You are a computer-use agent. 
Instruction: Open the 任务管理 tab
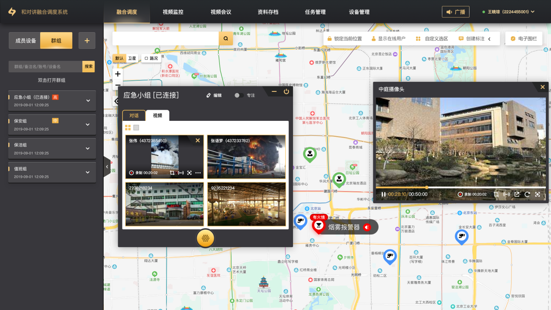pyautogui.click(x=315, y=12)
